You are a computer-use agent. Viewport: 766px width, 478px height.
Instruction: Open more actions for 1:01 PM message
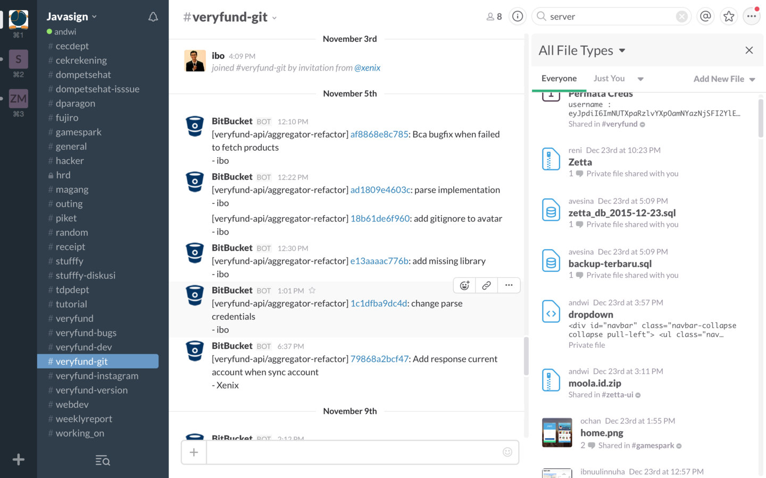point(509,285)
